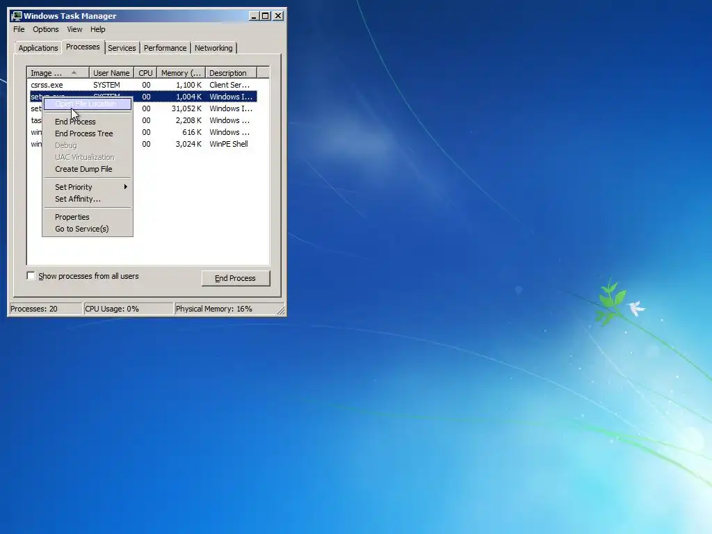Sort by the Image Name column header
The height and width of the screenshot is (534, 712).
(x=58, y=73)
